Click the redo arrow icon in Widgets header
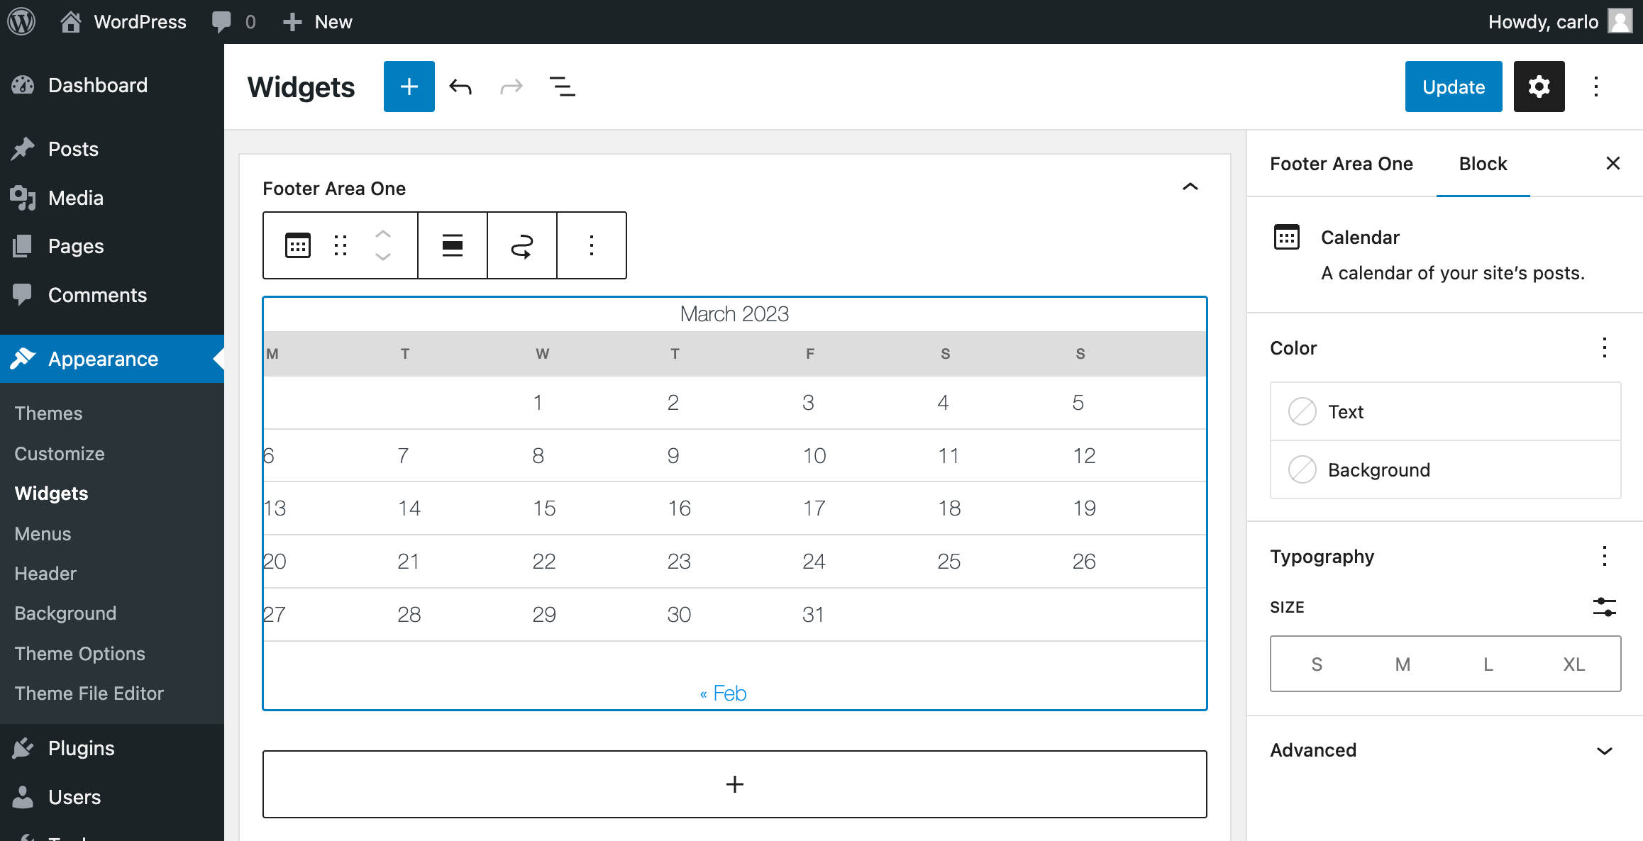 tap(512, 87)
